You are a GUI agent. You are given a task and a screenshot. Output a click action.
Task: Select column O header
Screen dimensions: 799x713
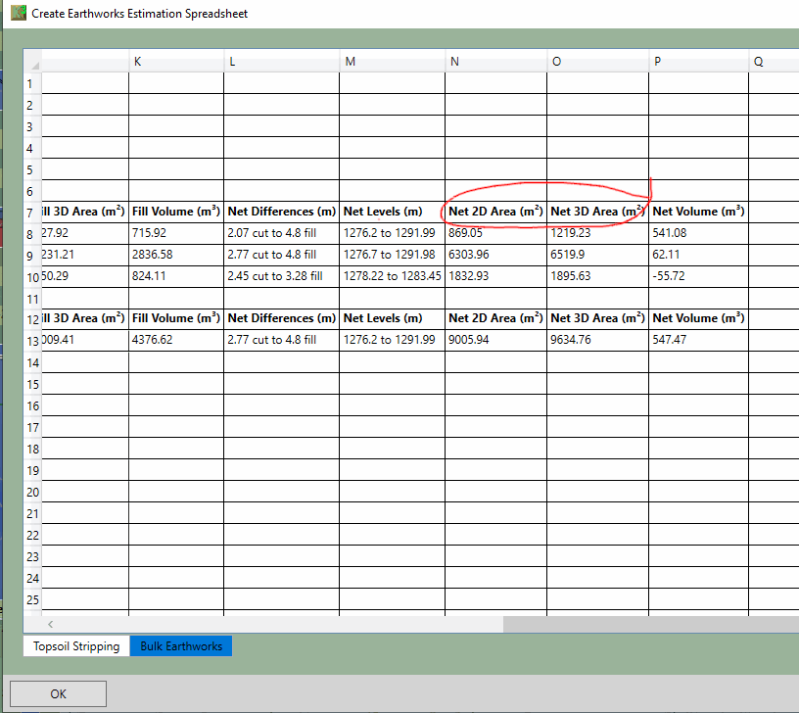[x=597, y=61]
